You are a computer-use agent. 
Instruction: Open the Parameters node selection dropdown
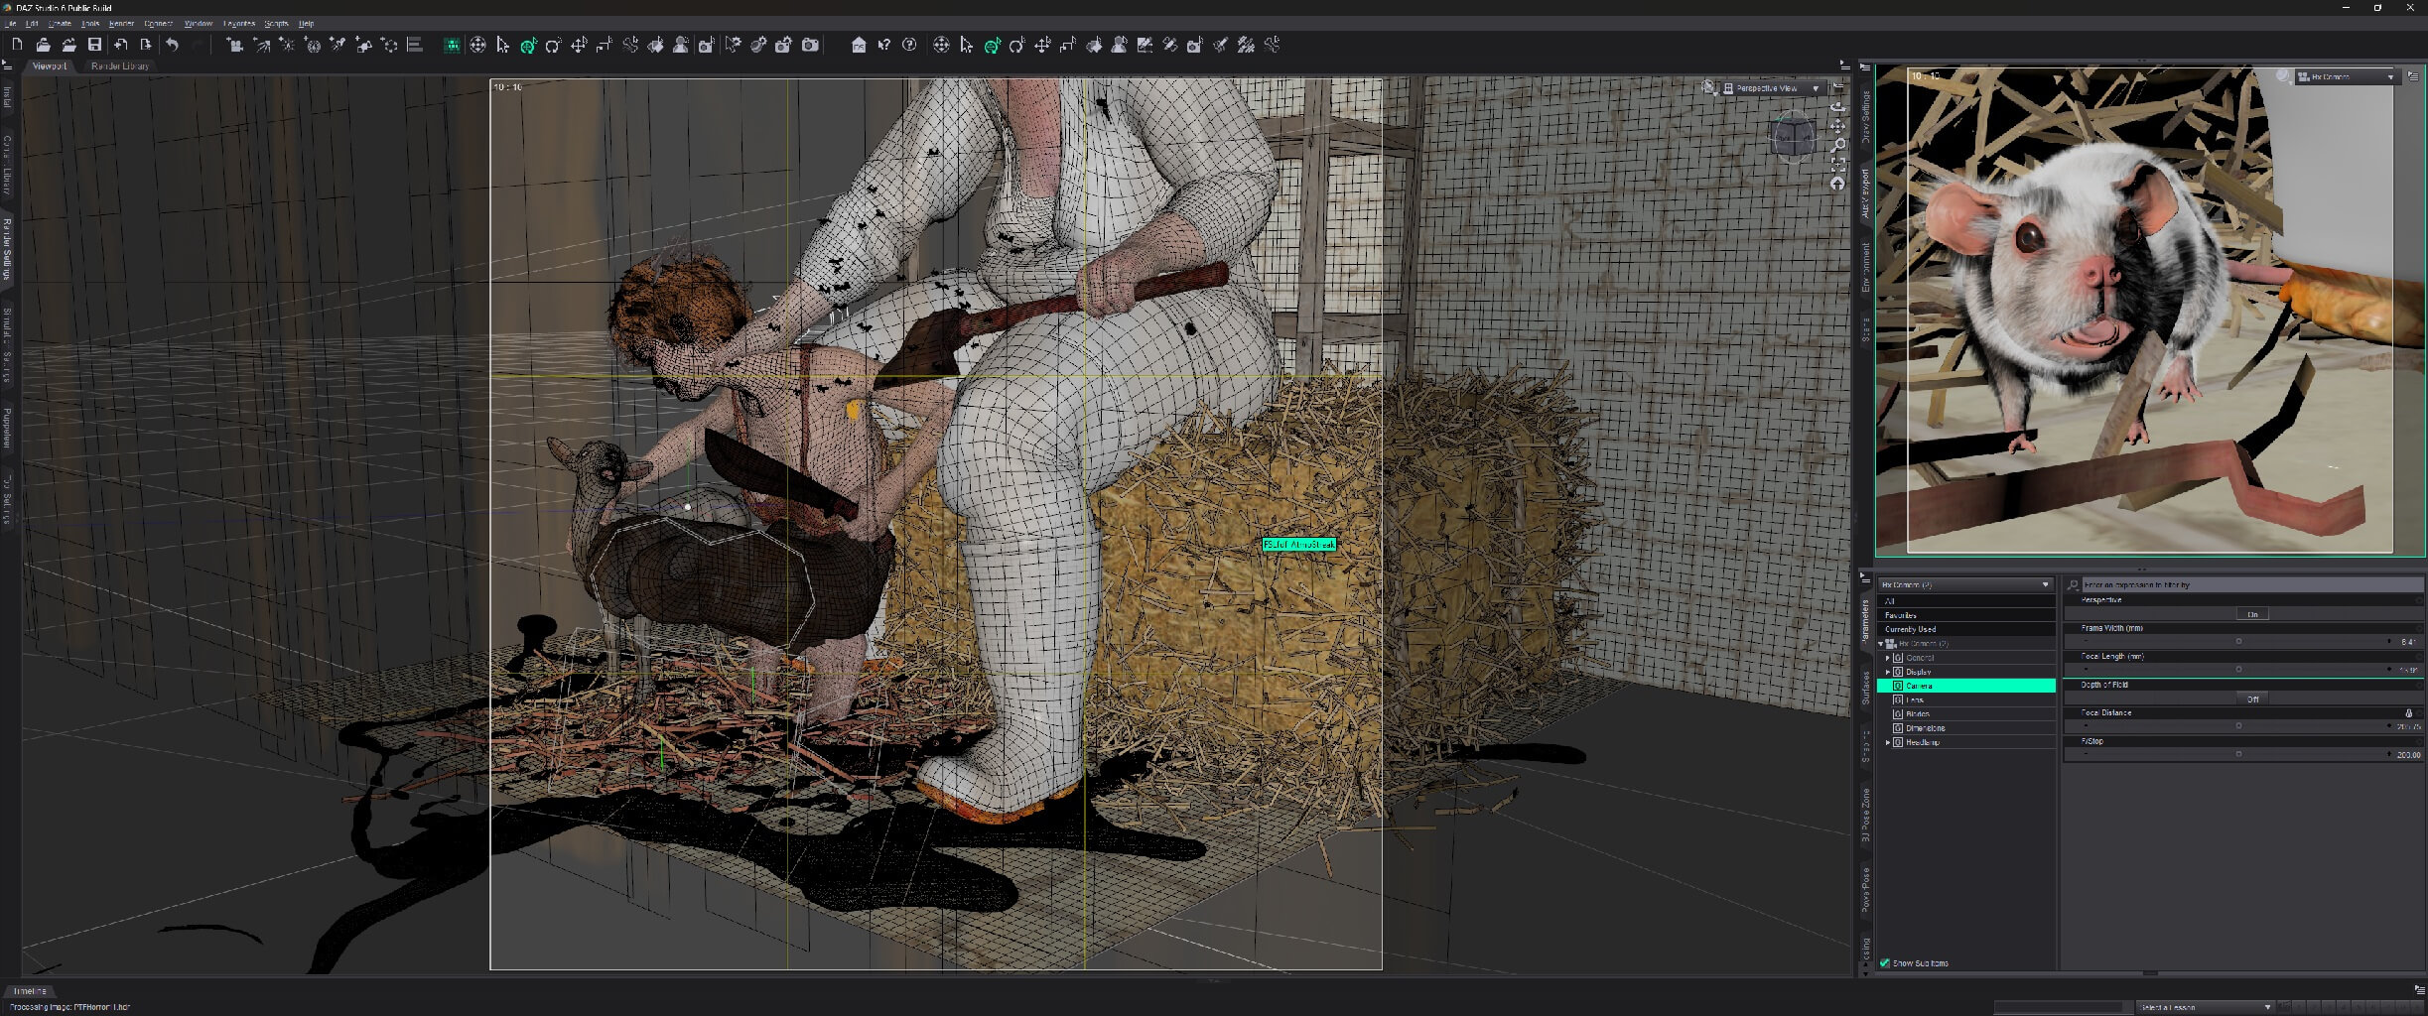pos(1964,585)
